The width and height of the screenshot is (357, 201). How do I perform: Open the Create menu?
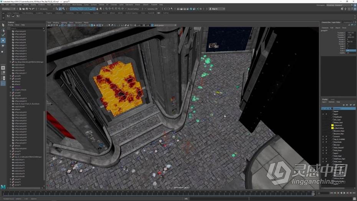tap(13, 5)
